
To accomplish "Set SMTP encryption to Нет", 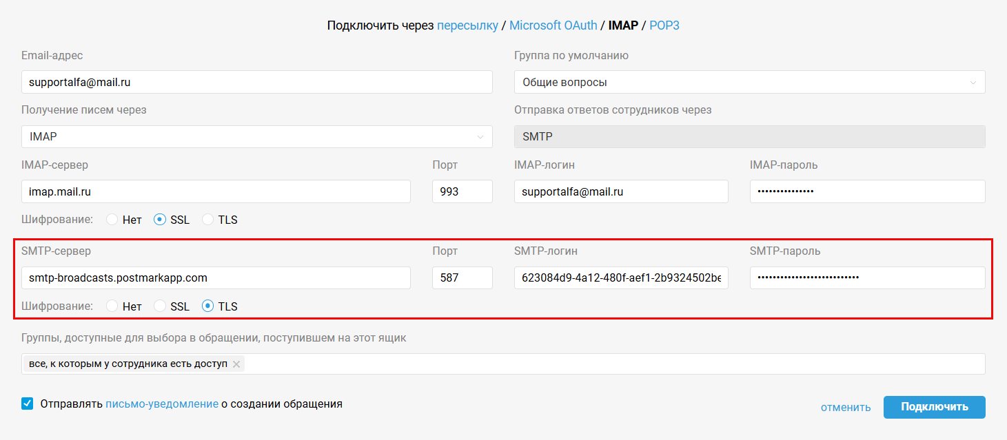I will [x=112, y=306].
